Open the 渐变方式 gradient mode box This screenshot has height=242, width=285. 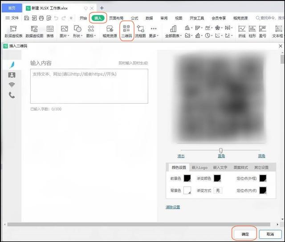(x=218, y=190)
